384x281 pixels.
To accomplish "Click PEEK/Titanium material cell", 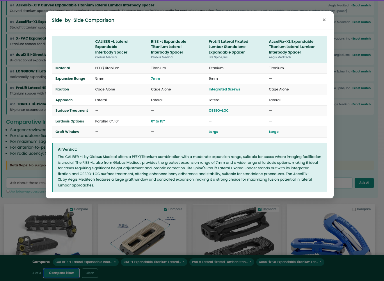I will pyautogui.click(x=107, y=68).
